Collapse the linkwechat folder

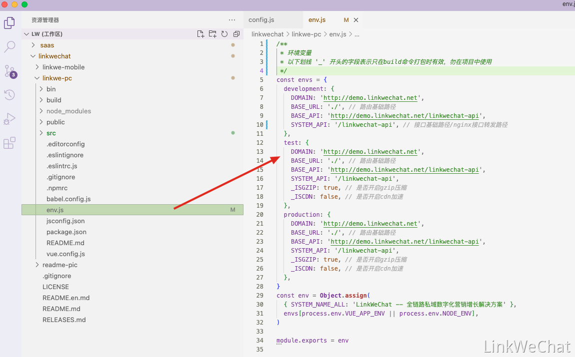point(33,56)
